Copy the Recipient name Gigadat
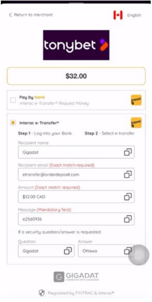 [128, 152]
